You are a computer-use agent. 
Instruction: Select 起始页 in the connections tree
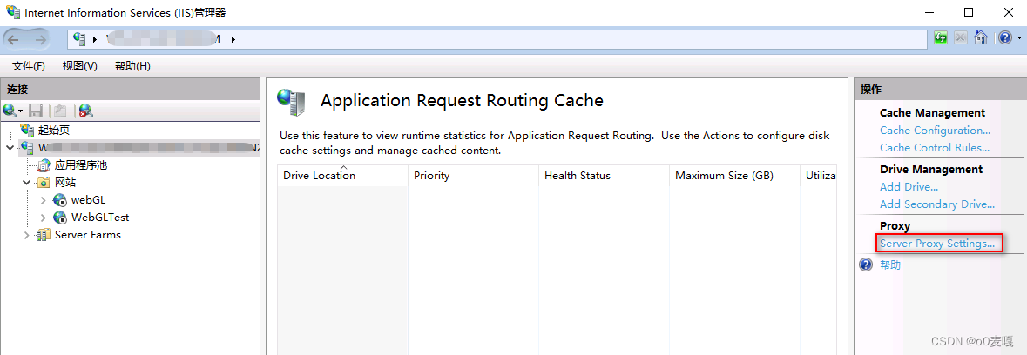point(54,131)
